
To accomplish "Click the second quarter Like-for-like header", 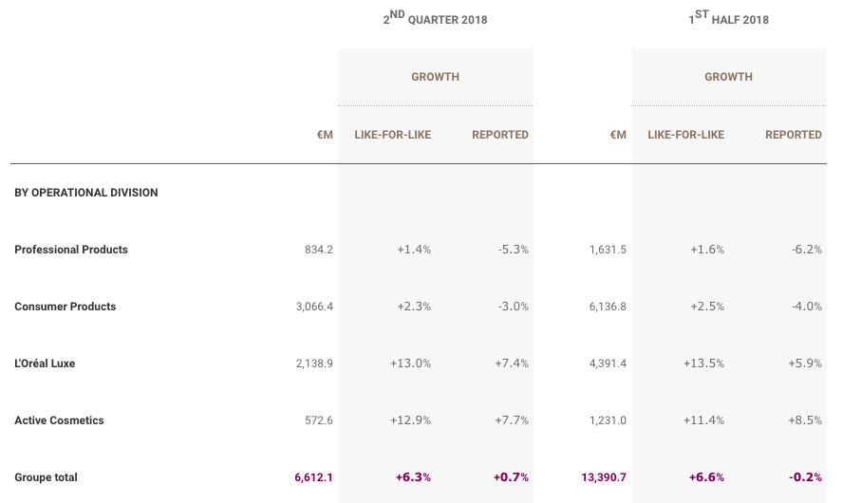I will [392, 135].
